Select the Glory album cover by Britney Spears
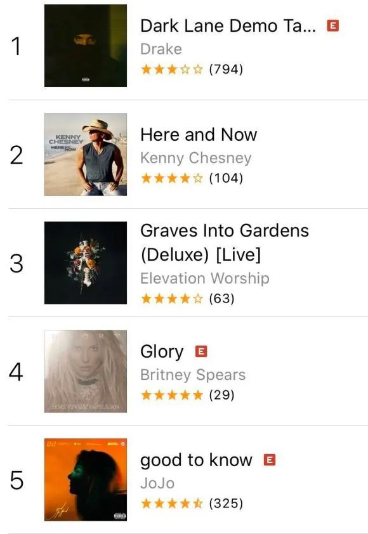This screenshot has height=534, width=368. (x=86, y=371)
